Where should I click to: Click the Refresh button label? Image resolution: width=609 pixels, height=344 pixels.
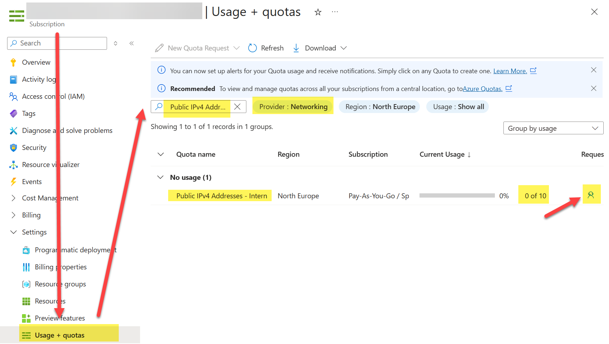coord(272,48)
